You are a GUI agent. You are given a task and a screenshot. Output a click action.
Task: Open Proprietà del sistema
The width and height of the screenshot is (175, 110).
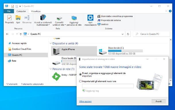(x=109, y=20)
